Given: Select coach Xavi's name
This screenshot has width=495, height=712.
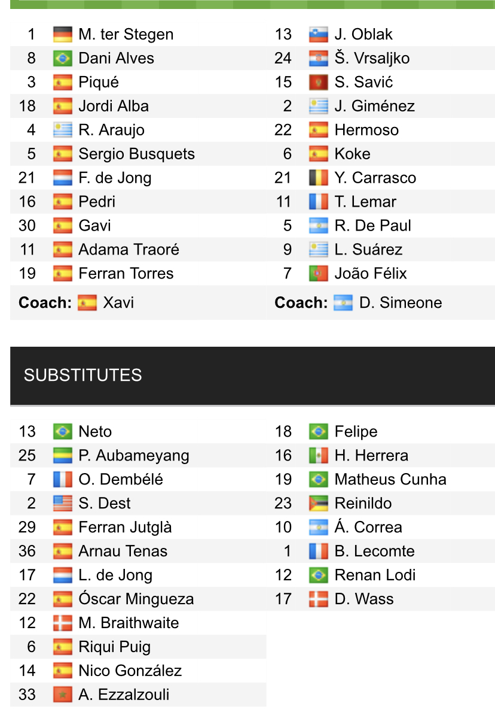Looking at the screenshot, I should coord(118,302).
